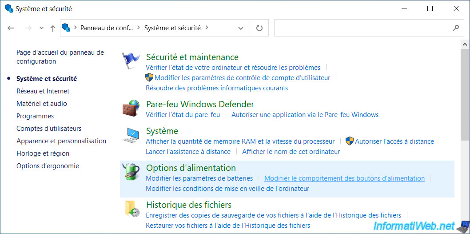This screenshot has height=234, width=470.
Task: Open Matériel et audio category
Action: (x=42, y=104)
